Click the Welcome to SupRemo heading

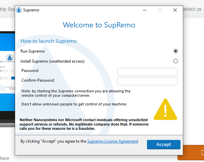point(99,25)
